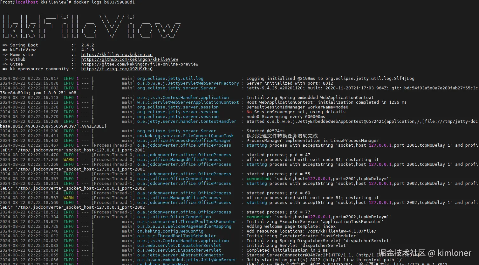Viewport: 479px width, 265px height.
Task: Click the timestamp '2024-08-22 02:22:20.056'
Action: click(x=29, y=260)
